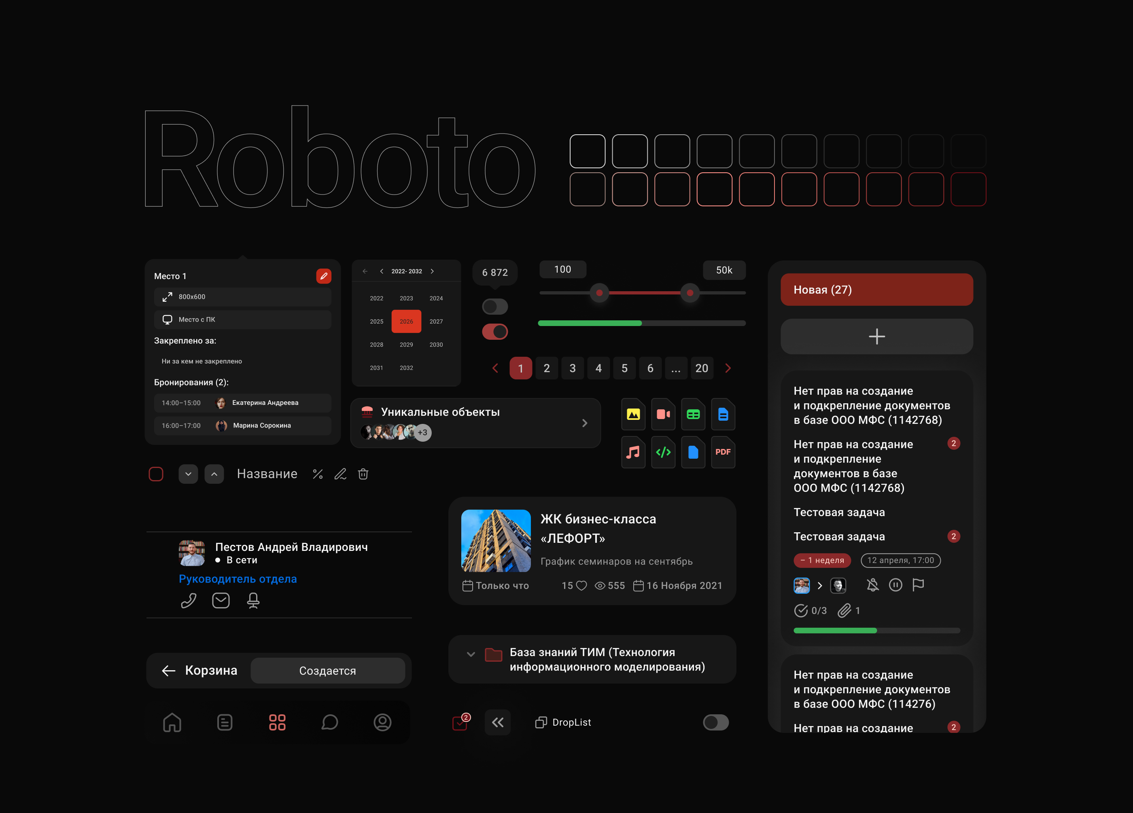This screenshot has height=813, width=1133.
Task: Go to page 3 in the pagination
Action: pos(573,368)
